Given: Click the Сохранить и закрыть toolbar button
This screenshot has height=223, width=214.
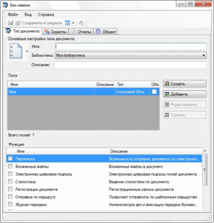Looking at the screenshot, I should (38, 23).
